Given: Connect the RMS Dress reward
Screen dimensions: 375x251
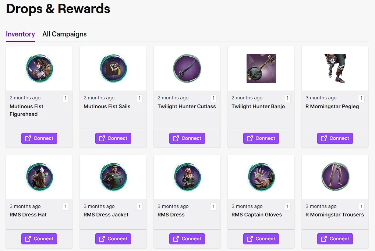Looking at the screenshot, I should (x=187, y=238).
